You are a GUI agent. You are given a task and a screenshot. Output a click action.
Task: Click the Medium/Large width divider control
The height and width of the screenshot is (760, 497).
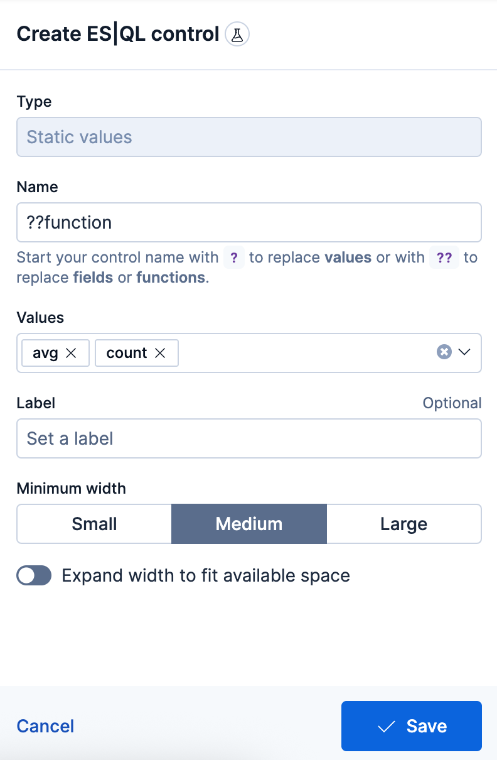tap(326, 523)
